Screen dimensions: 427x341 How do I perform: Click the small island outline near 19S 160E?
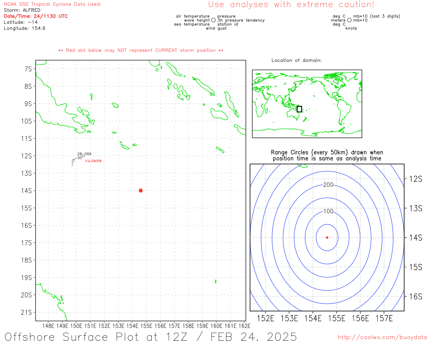[x=216, y=281]
